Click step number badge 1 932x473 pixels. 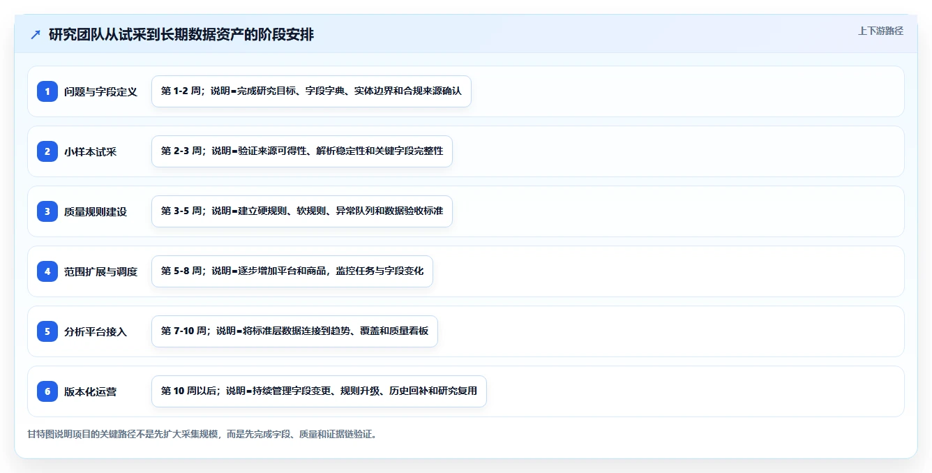click(x=47, y=91)
